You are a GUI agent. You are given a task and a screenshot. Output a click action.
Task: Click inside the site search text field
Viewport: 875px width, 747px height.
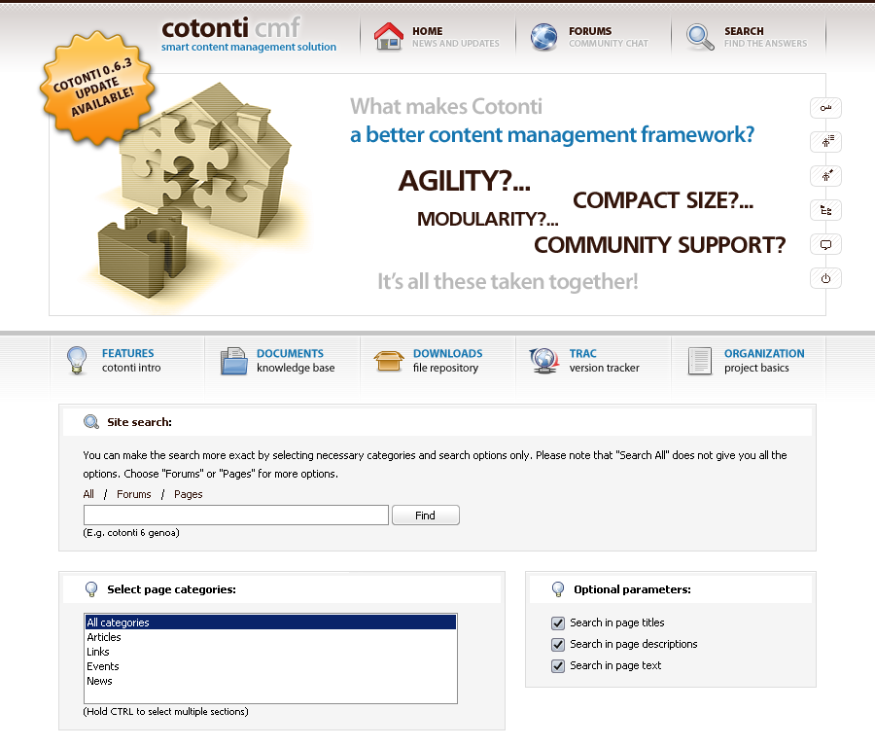(235, 516)
